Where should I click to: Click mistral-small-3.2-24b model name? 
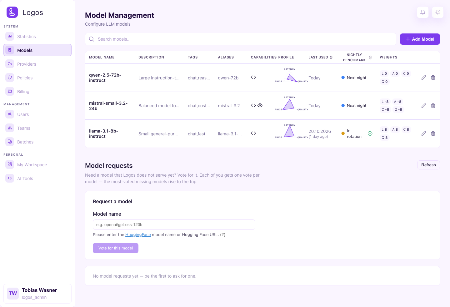tap(108, 106)
